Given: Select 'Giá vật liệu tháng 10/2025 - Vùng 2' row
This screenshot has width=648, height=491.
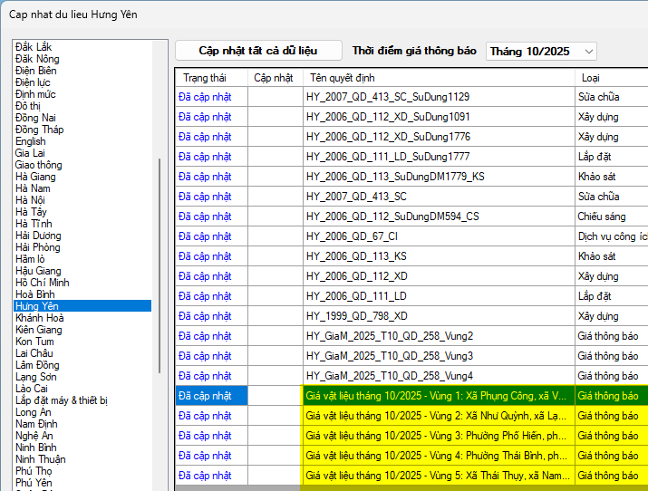Looking at the screenshot, I should (x=437, y=416).
